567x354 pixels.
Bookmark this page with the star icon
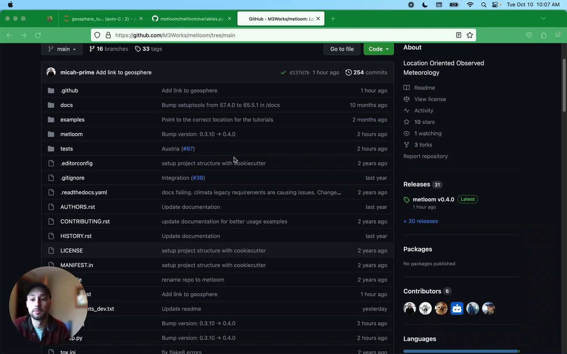pos(470,35)
